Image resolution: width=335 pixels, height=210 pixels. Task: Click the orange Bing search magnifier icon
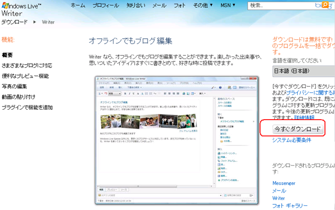(325, 5)
